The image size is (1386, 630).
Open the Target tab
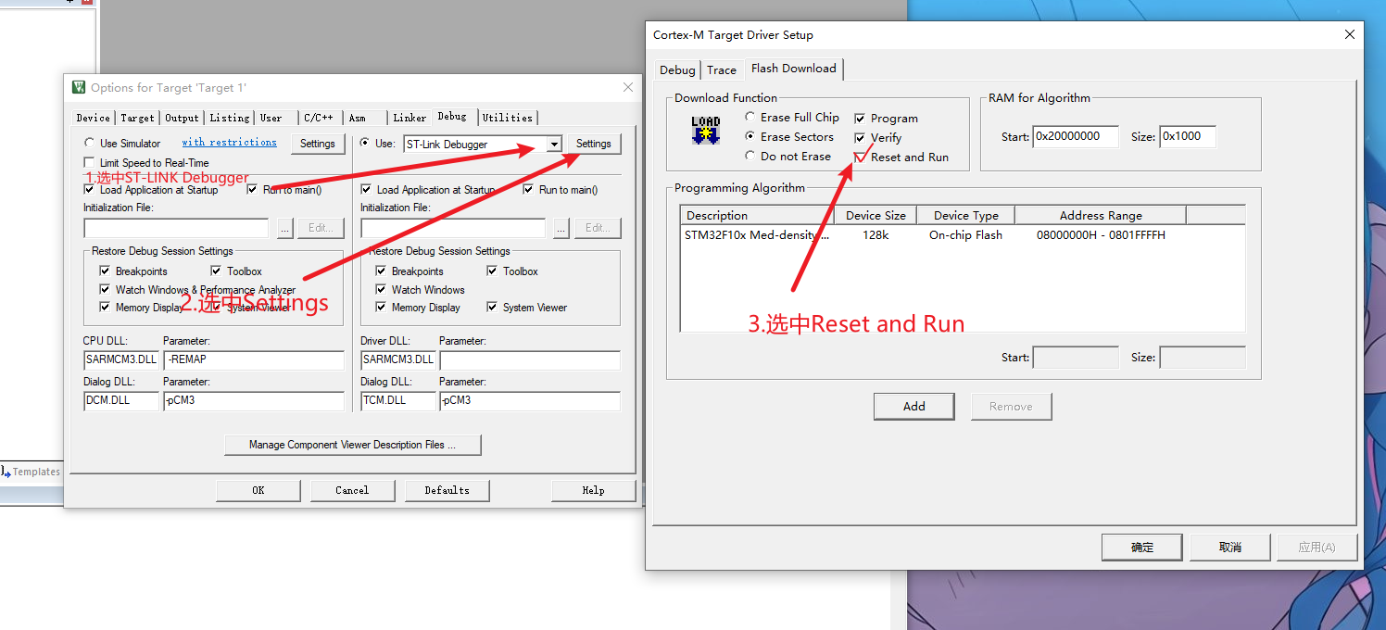click(137, 118)
